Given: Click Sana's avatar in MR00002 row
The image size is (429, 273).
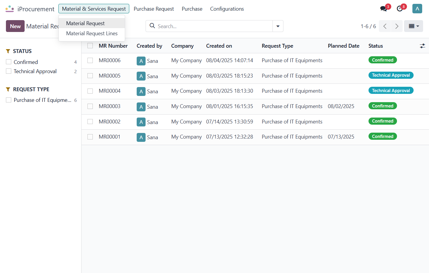Looking at the screenshot, I should 141,122.
